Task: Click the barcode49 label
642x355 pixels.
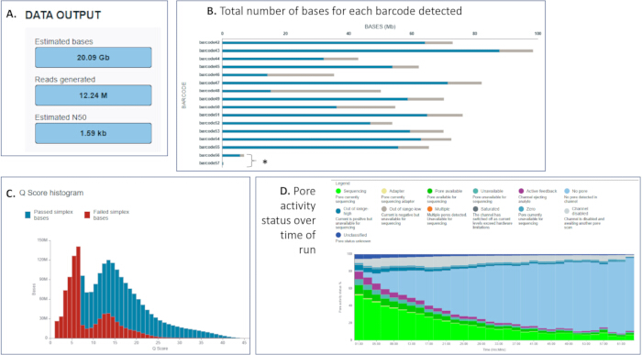Action: coord(210,99)
